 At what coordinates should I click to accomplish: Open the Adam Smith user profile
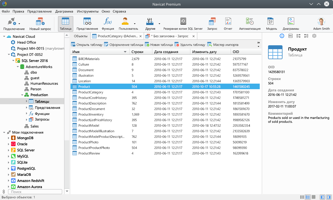[321, 24]
